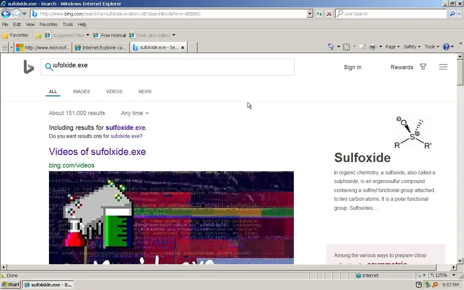Open Free Hotmail favorites link
This screenshot has width=464, height=290.
coord(110,35)
